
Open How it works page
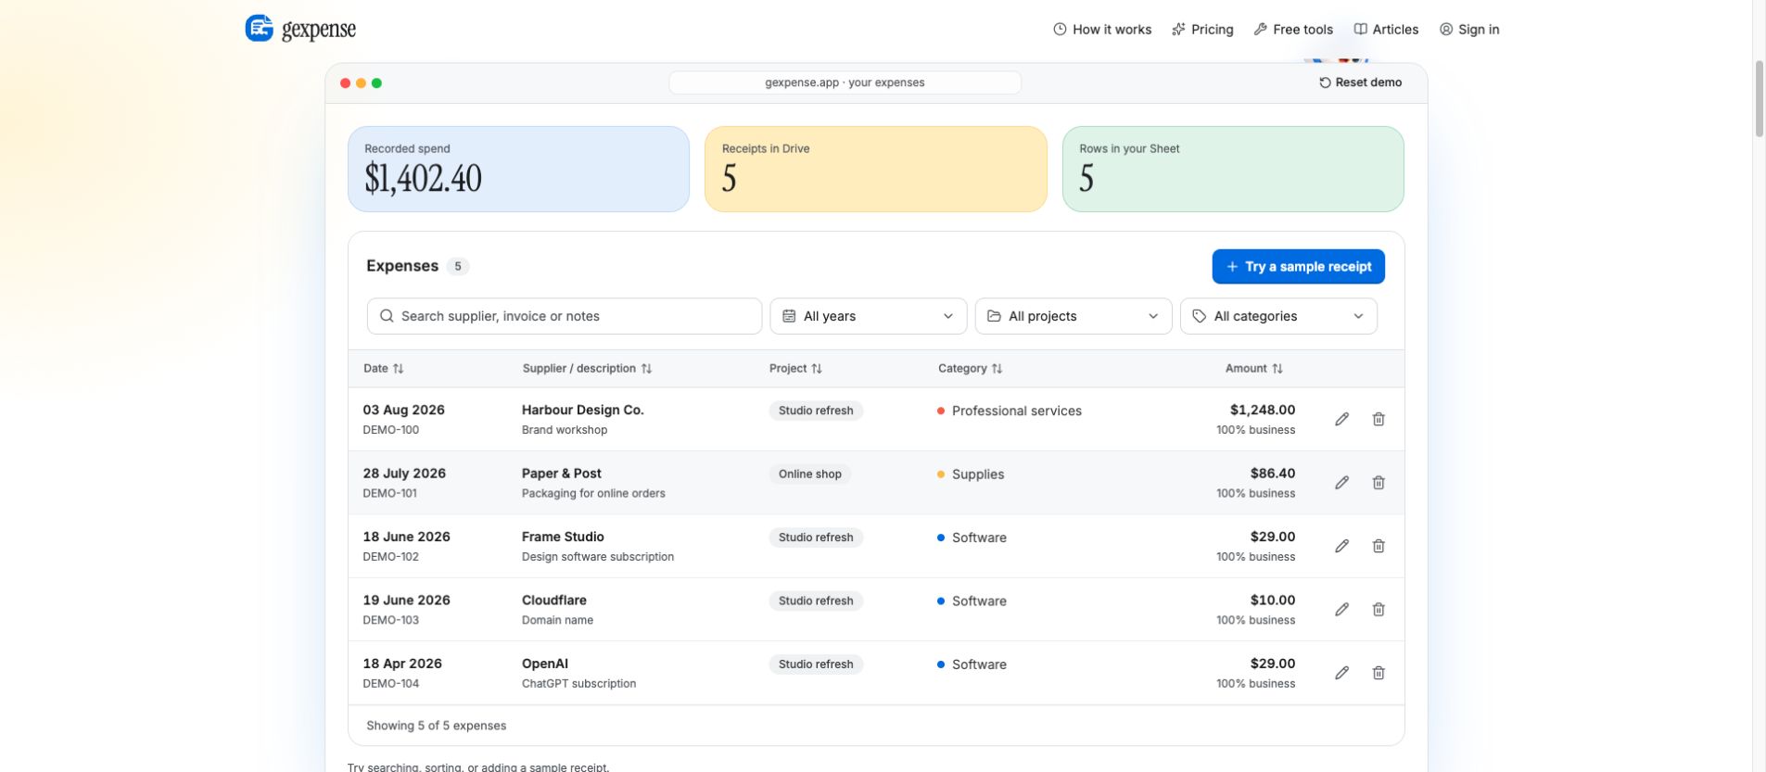click(x=1102, y=30)
